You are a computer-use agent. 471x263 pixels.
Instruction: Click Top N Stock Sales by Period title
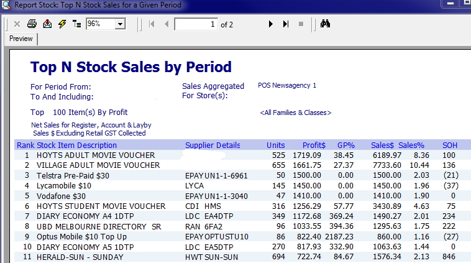point(131,67)
